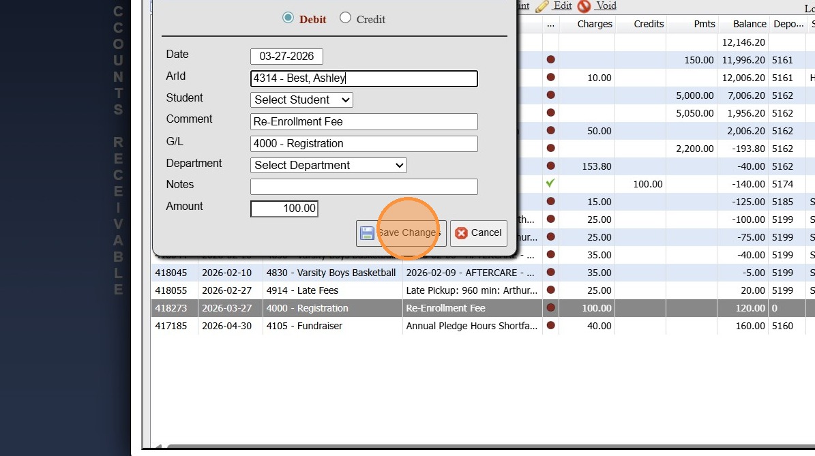Viewport: 815px width, 456px height.
Task: Click status dot in 10.00 charge row
Action: [551, 78]
